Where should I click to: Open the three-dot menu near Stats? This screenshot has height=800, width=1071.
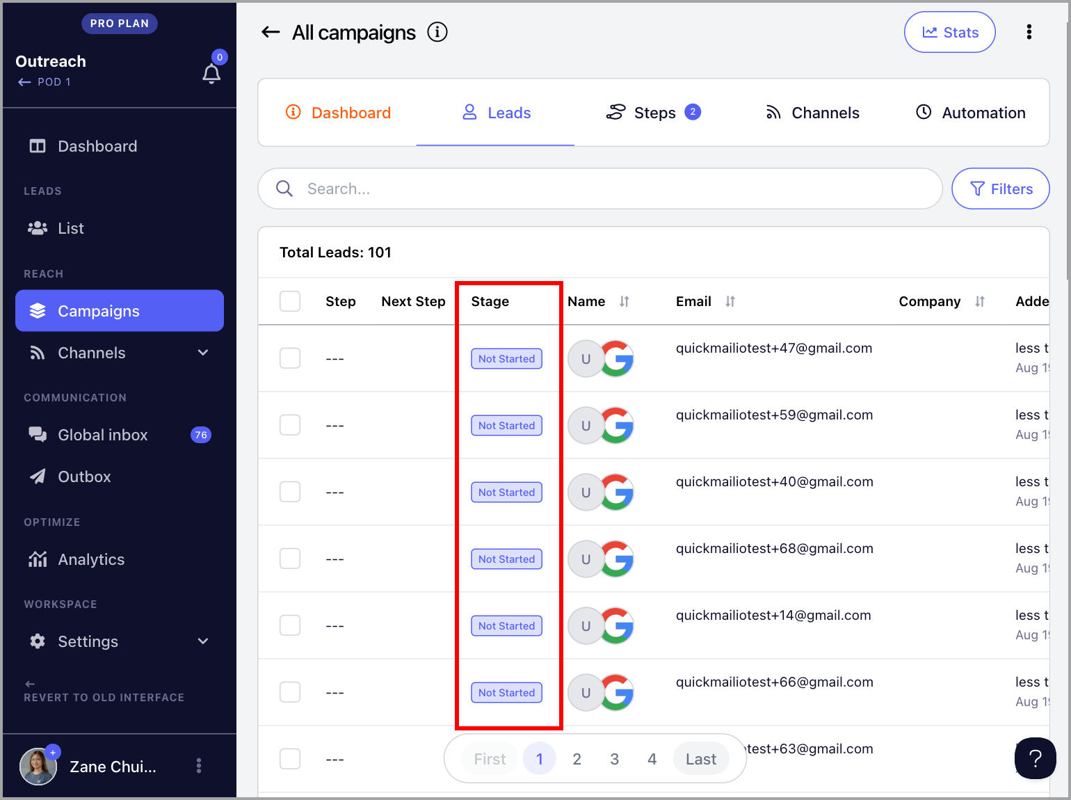(1029, 32)
